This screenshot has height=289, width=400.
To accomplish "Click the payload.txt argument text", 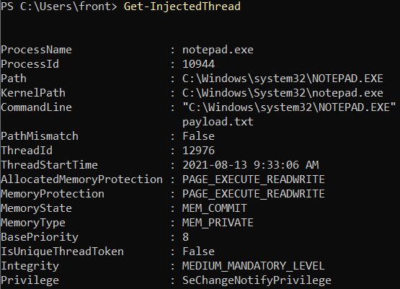I will 218,122.
